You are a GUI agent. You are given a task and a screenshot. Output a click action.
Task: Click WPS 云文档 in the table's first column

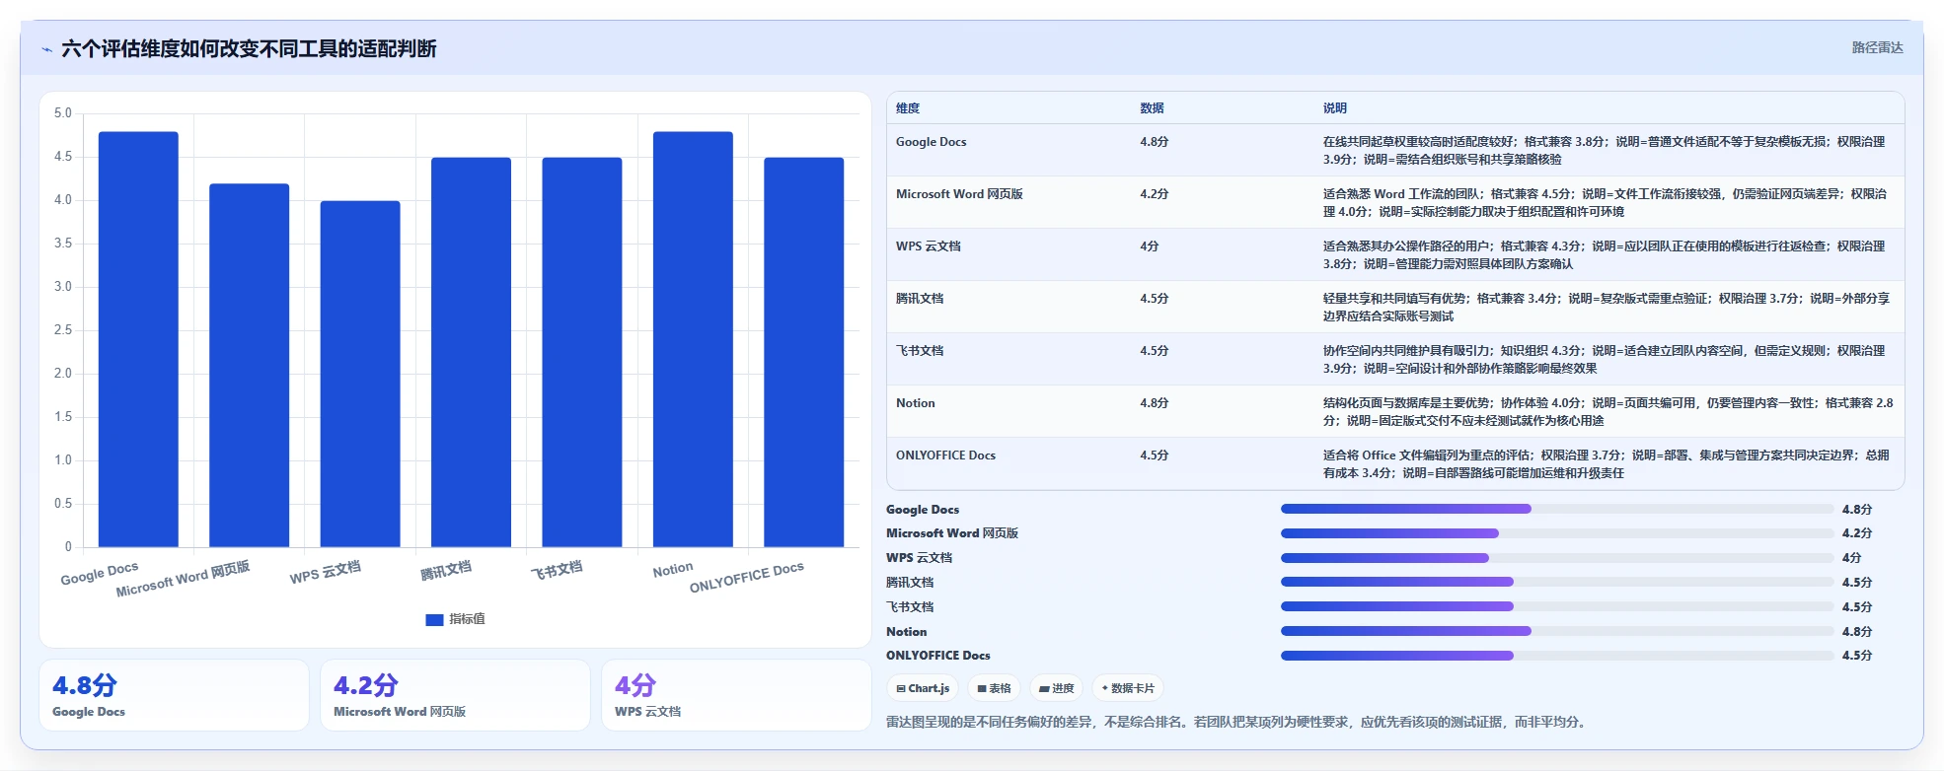click(928, 246)
